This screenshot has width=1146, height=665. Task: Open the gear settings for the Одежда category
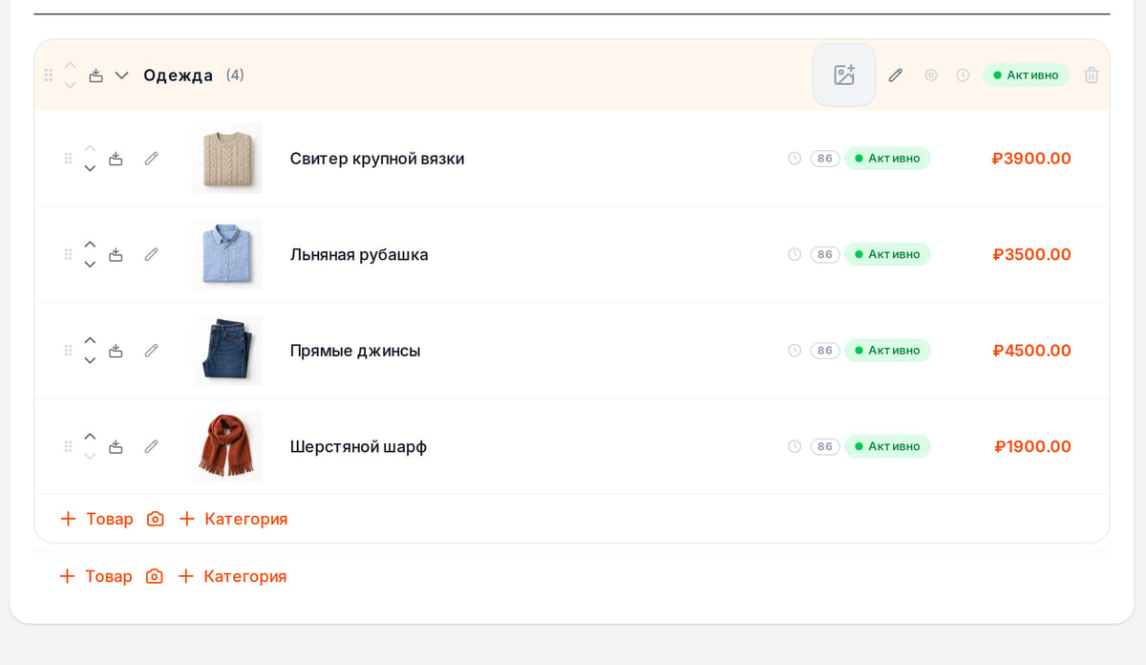coord(931,75)
